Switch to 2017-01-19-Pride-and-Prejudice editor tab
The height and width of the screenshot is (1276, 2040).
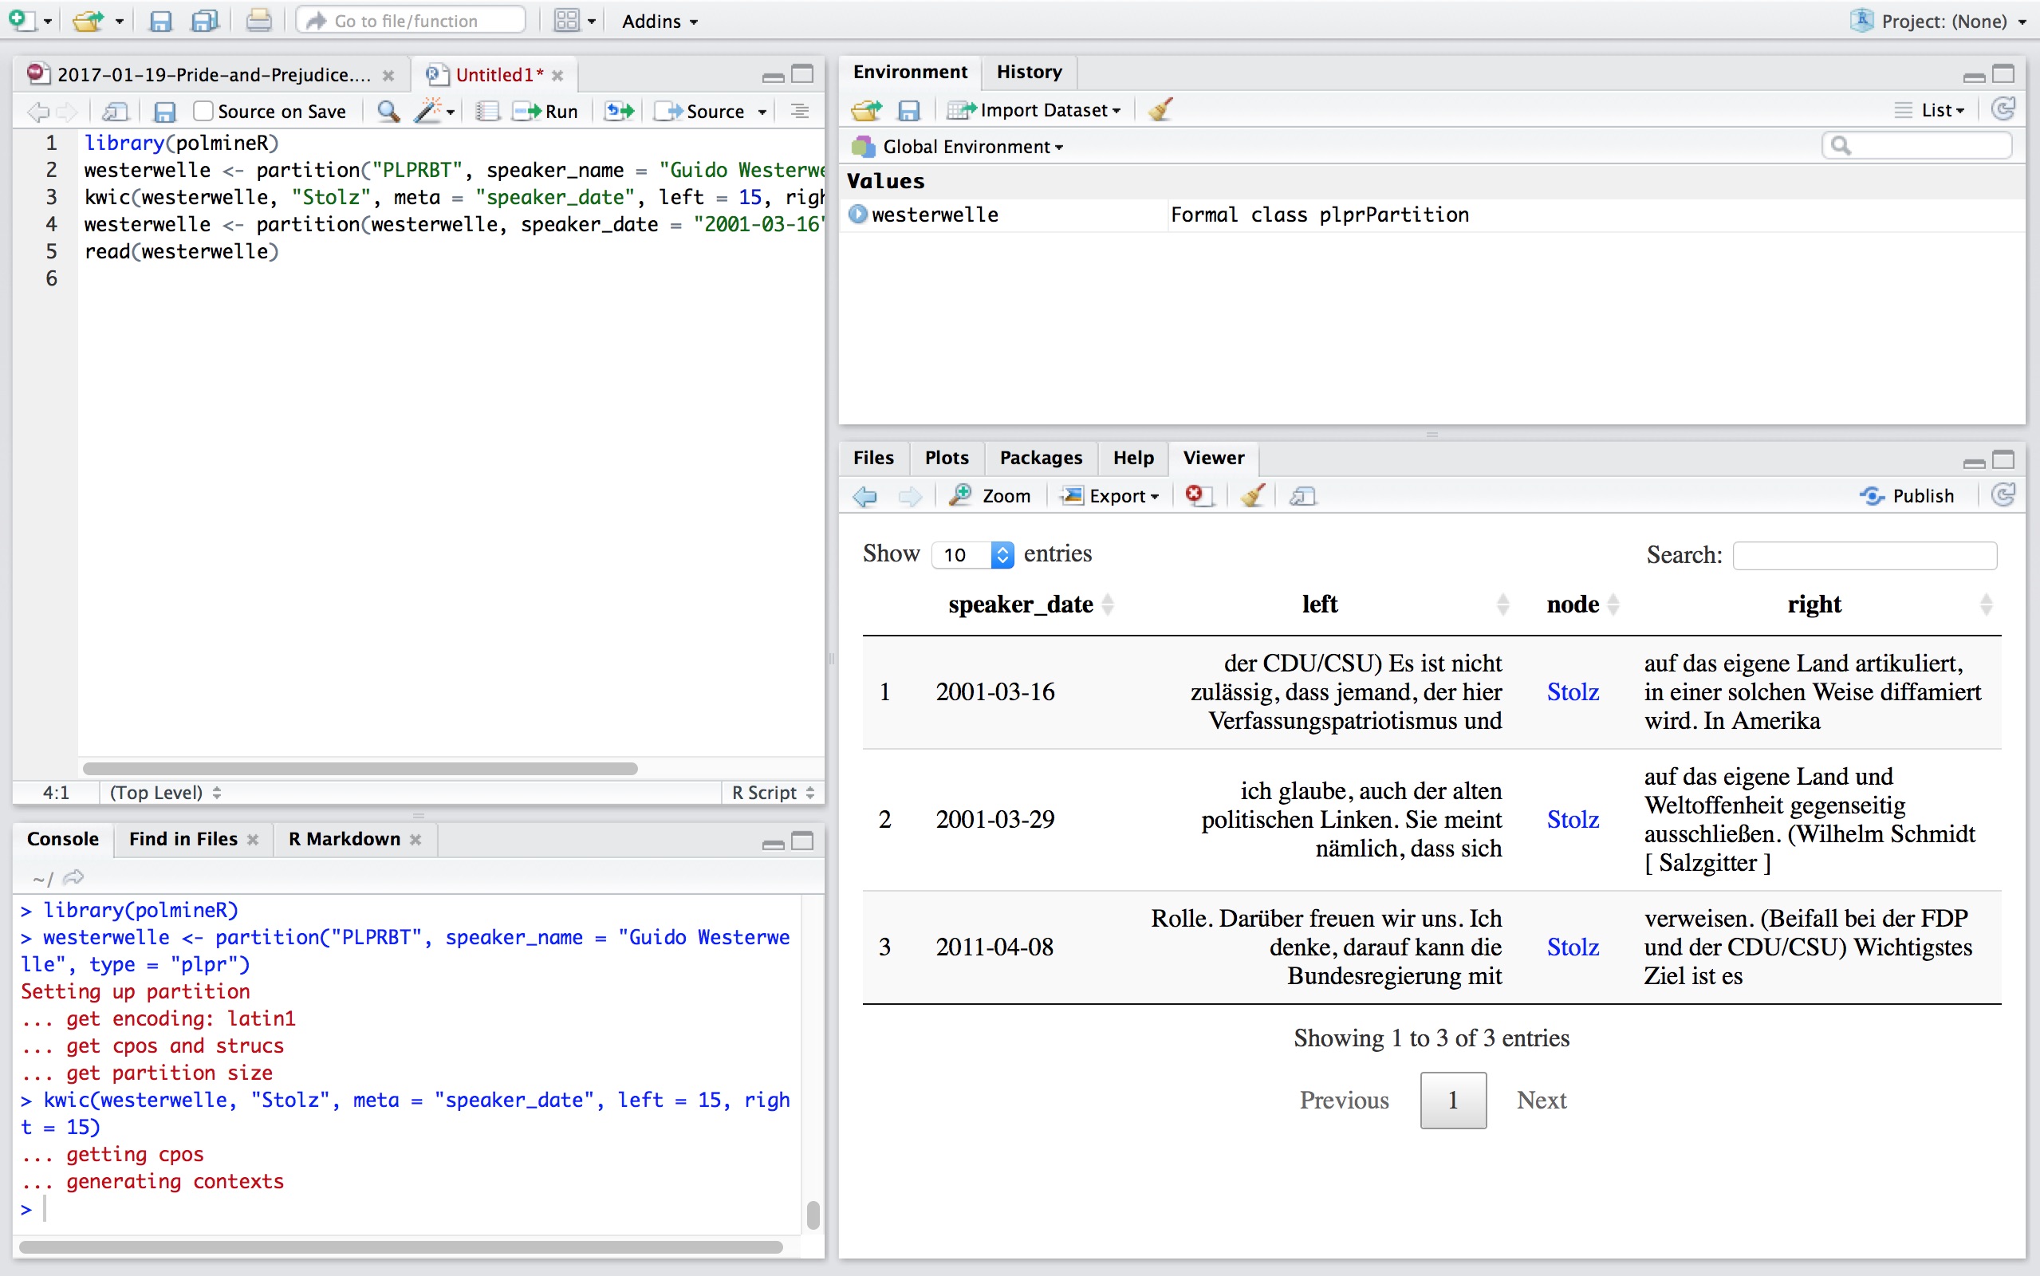(x=214, y=75)
